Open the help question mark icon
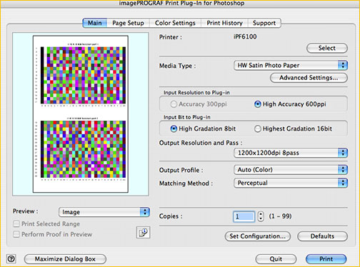 [x=11, y=258]
